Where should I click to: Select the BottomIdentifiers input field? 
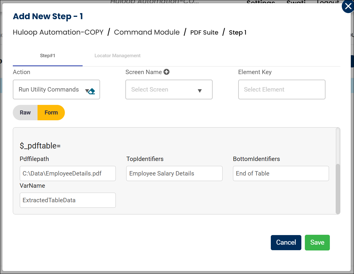click(281, 173)
